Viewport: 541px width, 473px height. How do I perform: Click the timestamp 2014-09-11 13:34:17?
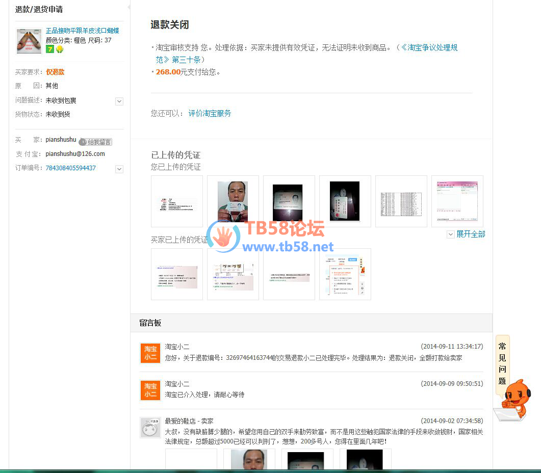coord(452,347)
